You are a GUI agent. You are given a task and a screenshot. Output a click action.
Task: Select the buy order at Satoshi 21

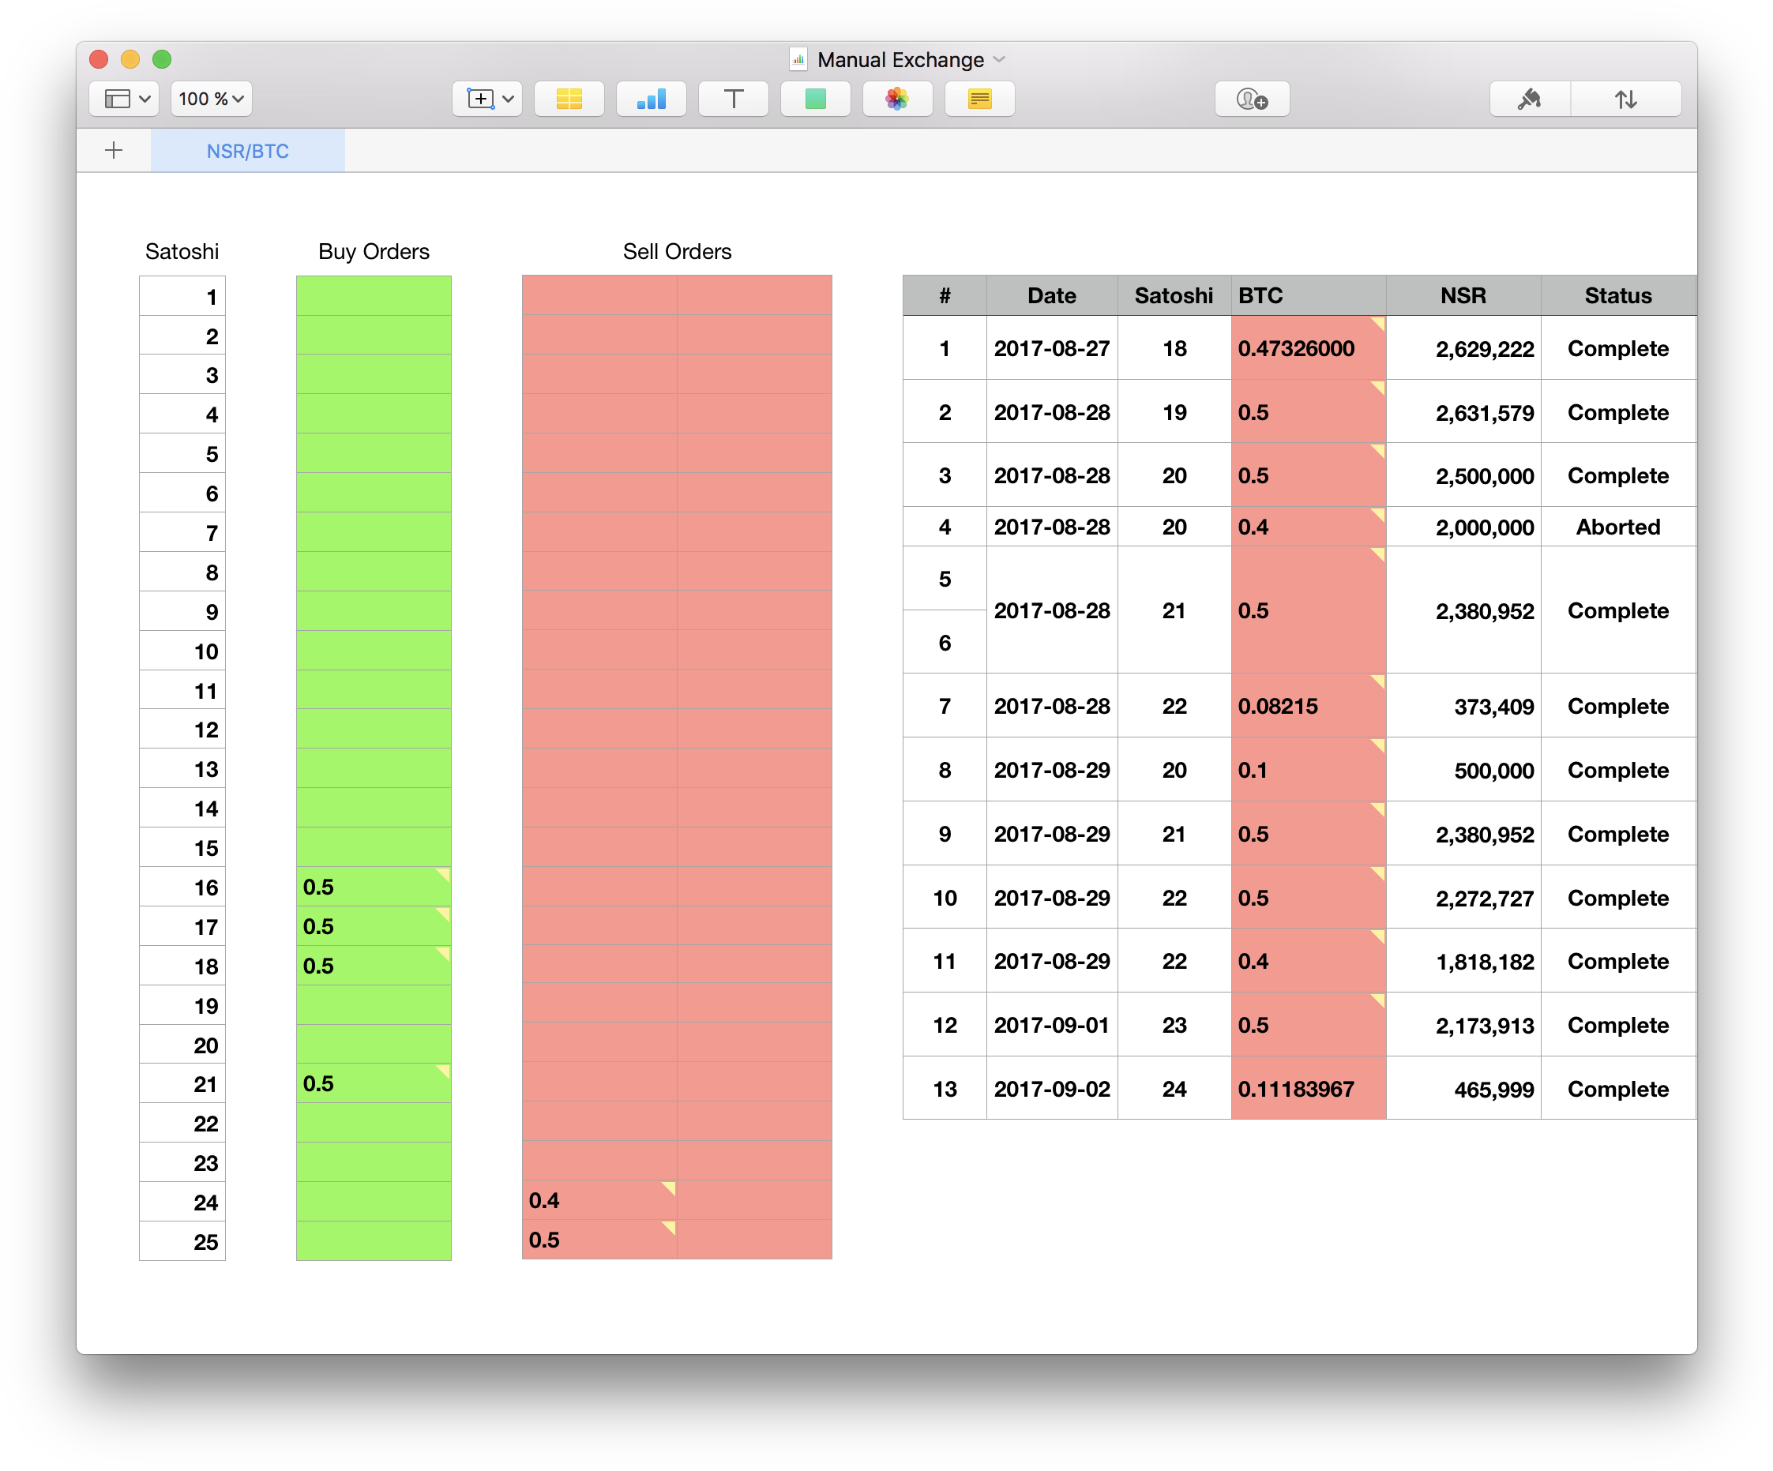[x=374, y=1083]
